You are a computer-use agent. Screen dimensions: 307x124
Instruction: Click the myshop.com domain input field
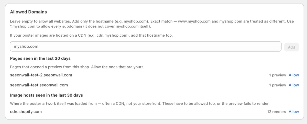pos(146,47)
